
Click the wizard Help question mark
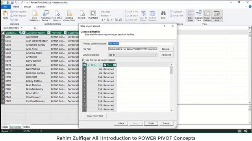click(164, 26)
